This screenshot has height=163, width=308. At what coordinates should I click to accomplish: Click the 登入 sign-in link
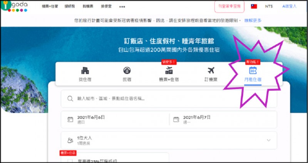click(290, 7)
